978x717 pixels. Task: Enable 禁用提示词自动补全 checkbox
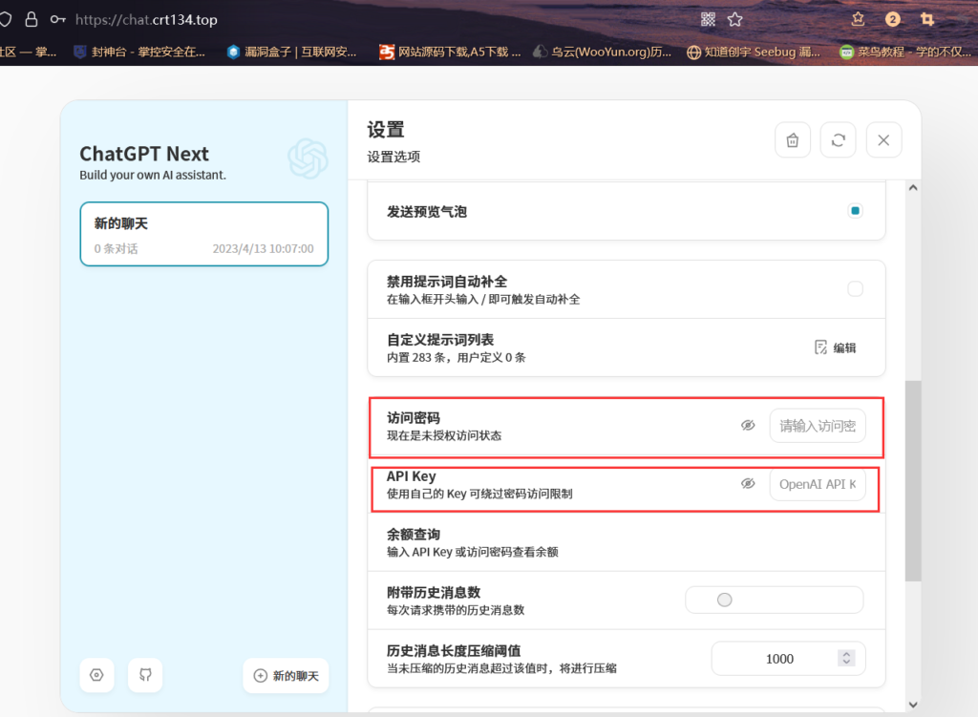pyautogui.click(x=855, y=288)
